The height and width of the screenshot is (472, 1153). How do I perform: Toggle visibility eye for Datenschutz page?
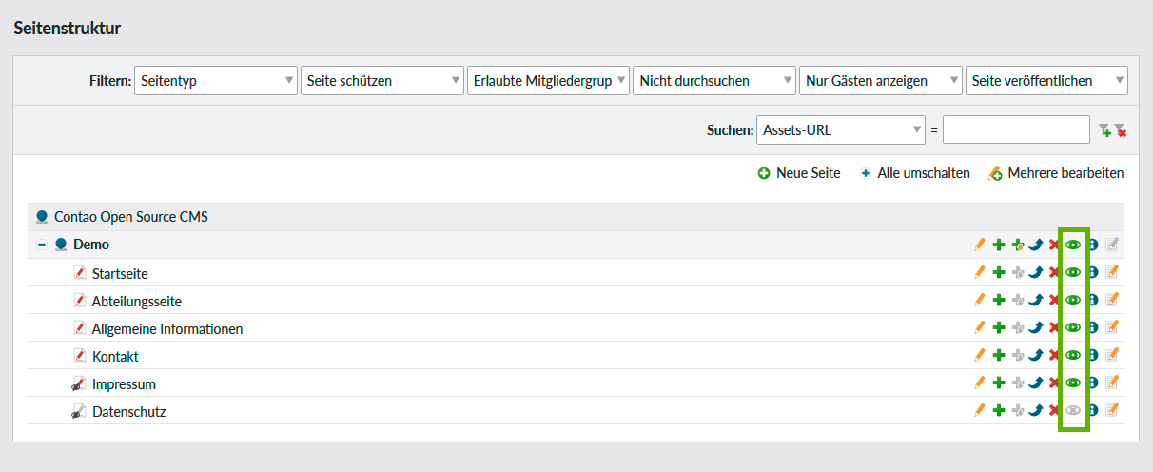tap(1073, 410)
